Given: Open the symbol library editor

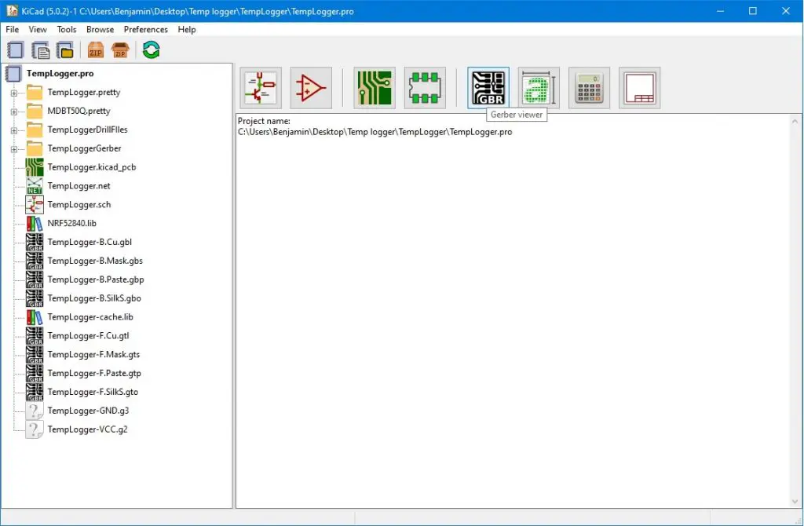Looking at the screenshot, I should [312, 88].
